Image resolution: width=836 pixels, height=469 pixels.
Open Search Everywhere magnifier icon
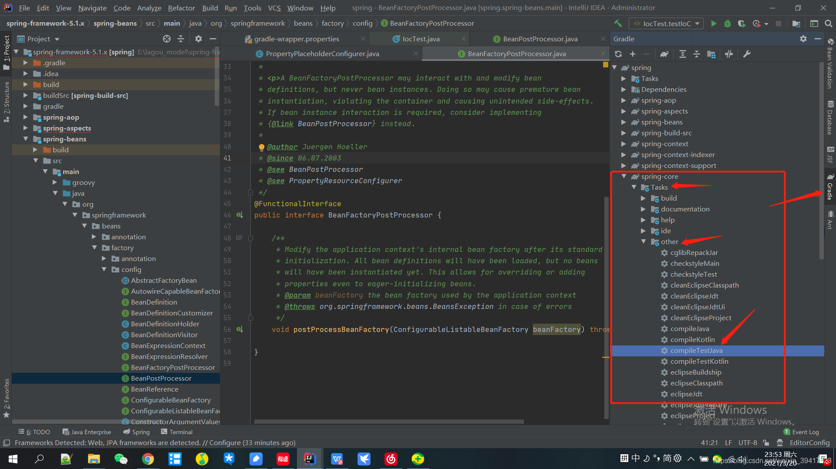pyautogui.click(x=828, y=23)
